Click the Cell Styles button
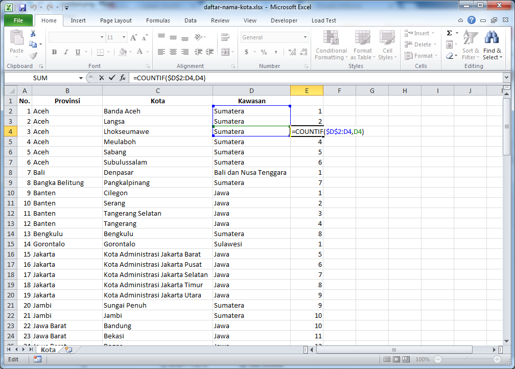The width and height of the screenshot is (515, 369). point(388,45)
